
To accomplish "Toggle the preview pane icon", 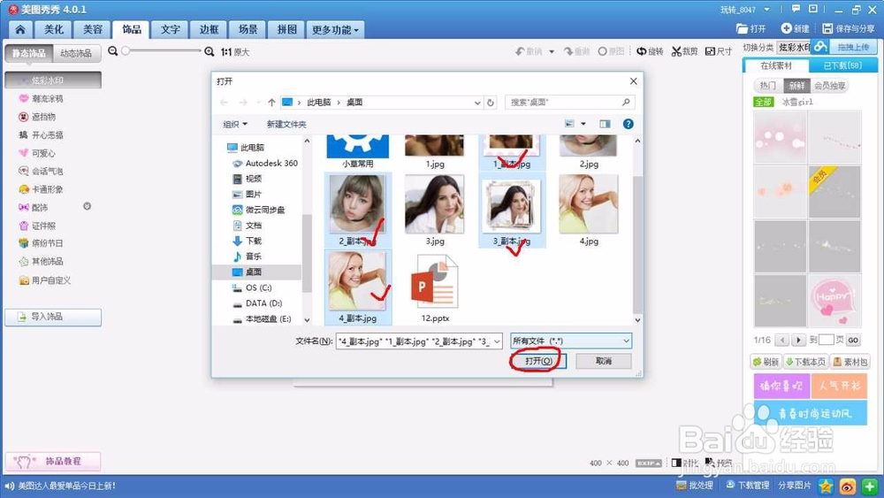I will click(605, 124).
